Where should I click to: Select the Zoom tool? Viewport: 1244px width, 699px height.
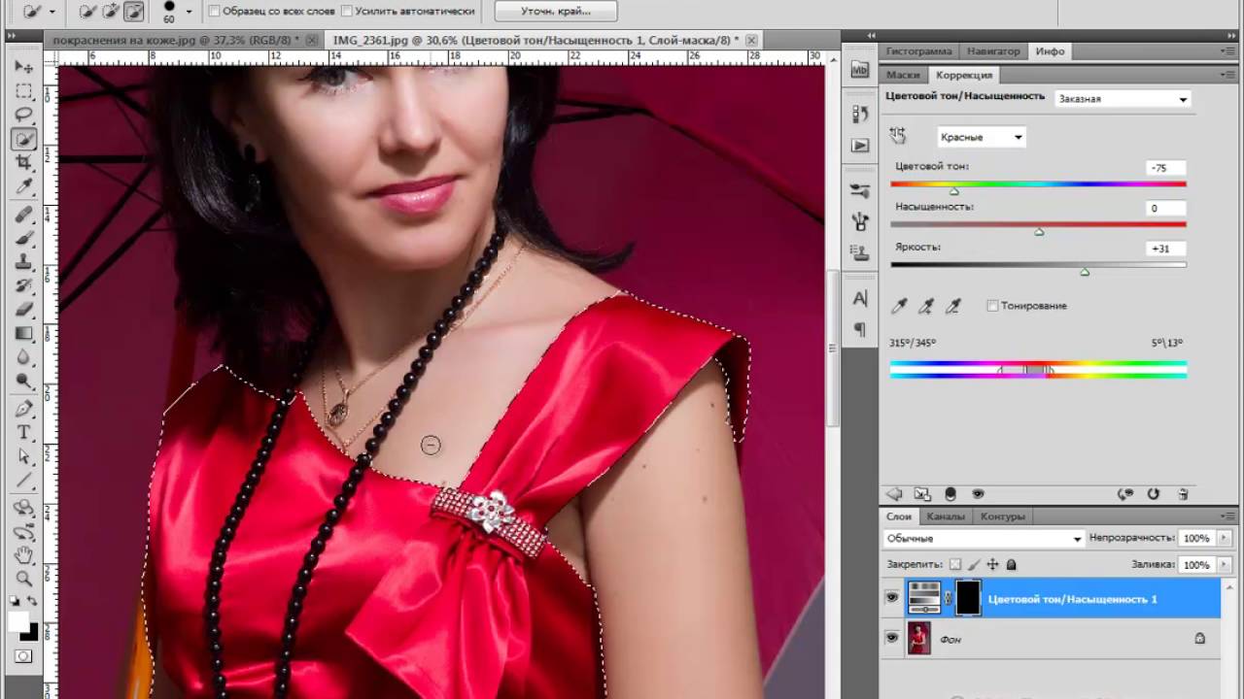tap(24, 580)
